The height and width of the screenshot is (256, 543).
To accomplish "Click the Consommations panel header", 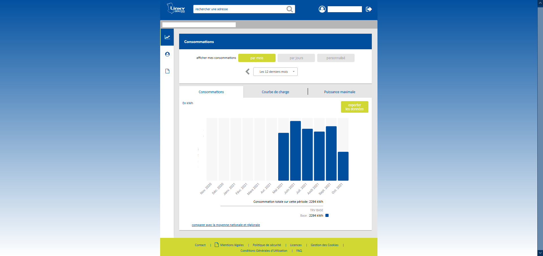I will (275, 42).
